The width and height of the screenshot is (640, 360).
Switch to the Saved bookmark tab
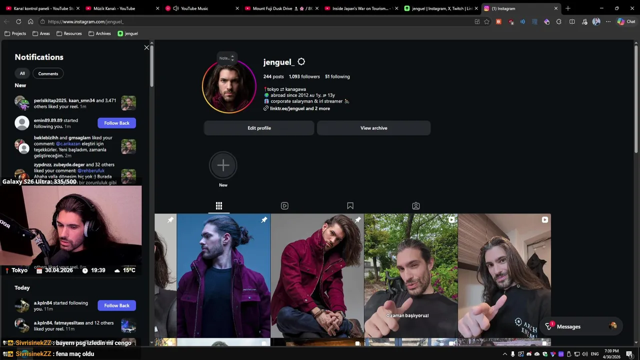tap(350, 205)
